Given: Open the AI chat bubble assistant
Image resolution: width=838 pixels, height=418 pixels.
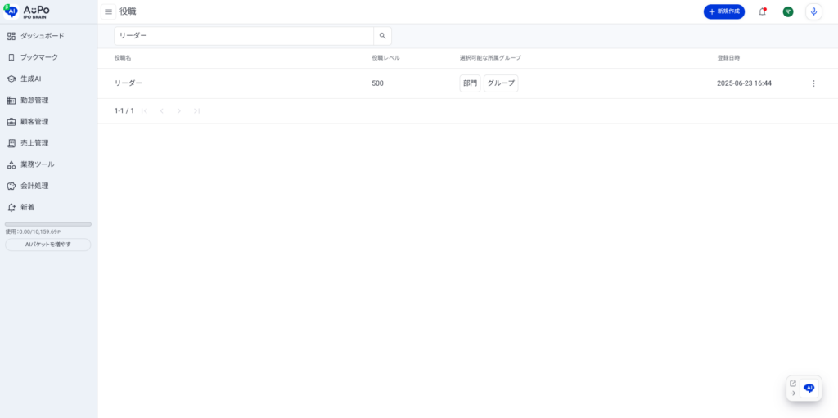Looking at the screenshot, I should (809, 389).
